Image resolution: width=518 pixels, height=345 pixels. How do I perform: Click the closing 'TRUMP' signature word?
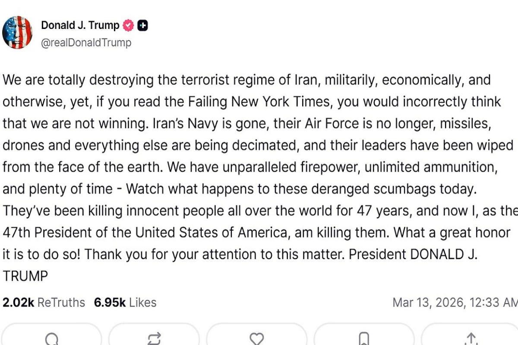coord(25,276)
